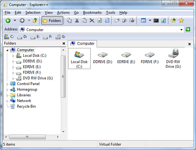Viewport: 196px width, 150px height.
Task: Open the Tools menu
Action: tap(110, 13)
